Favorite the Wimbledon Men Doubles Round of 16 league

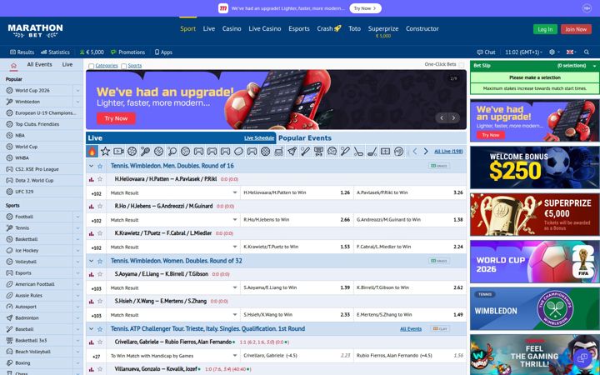coord(100,166)
